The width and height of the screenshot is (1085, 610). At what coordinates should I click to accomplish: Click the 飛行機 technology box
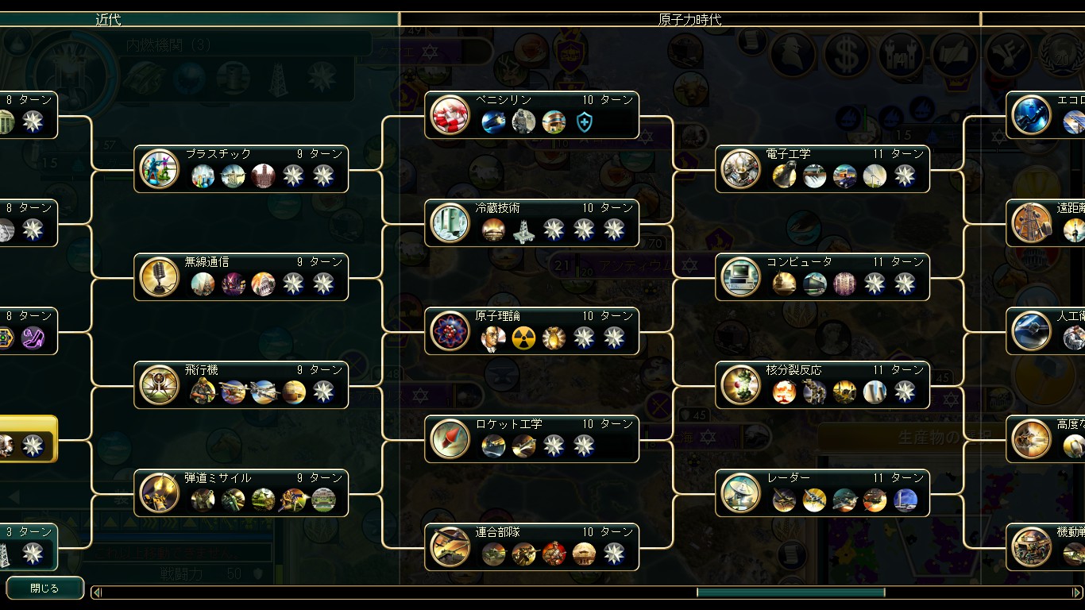click(x=241, y=385)
